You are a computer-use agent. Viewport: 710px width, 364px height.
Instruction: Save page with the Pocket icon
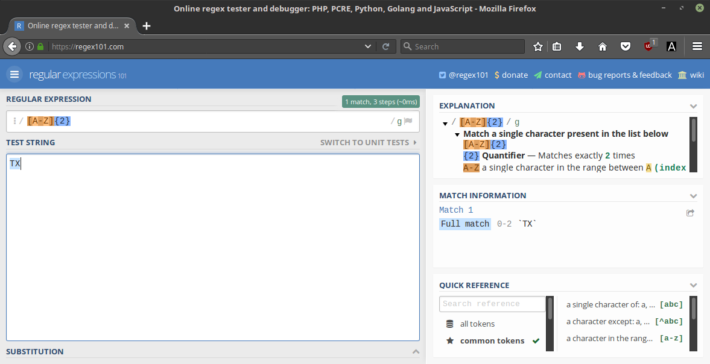tap(626, 46)
